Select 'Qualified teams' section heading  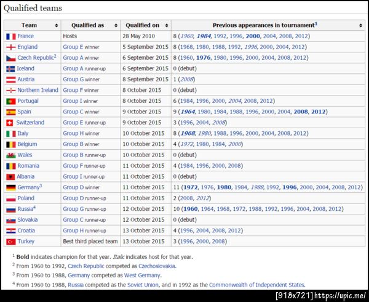[x=33, y=8]
